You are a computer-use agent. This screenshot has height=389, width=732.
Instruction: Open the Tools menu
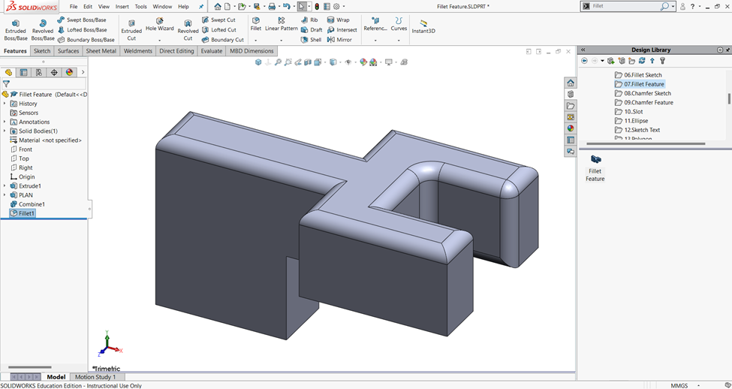(x=140, y=7)
